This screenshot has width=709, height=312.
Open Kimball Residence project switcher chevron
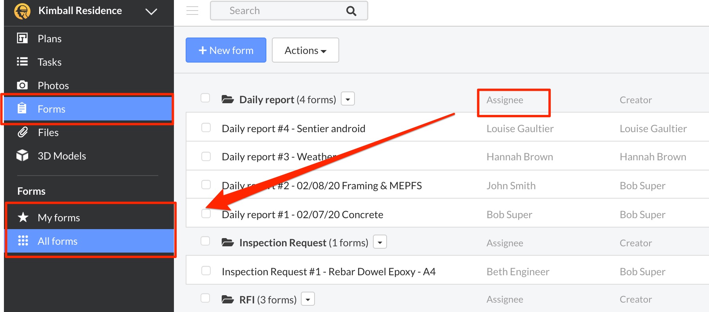point(151,11)
